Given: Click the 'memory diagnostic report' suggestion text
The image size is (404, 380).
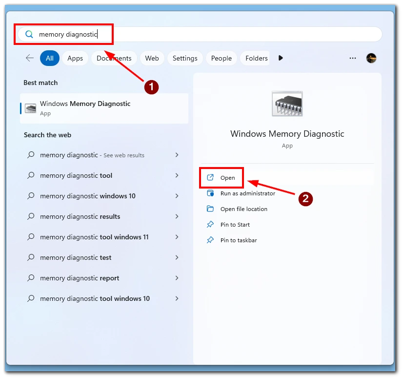Looking at the screenshot, I should pos(80,278).
